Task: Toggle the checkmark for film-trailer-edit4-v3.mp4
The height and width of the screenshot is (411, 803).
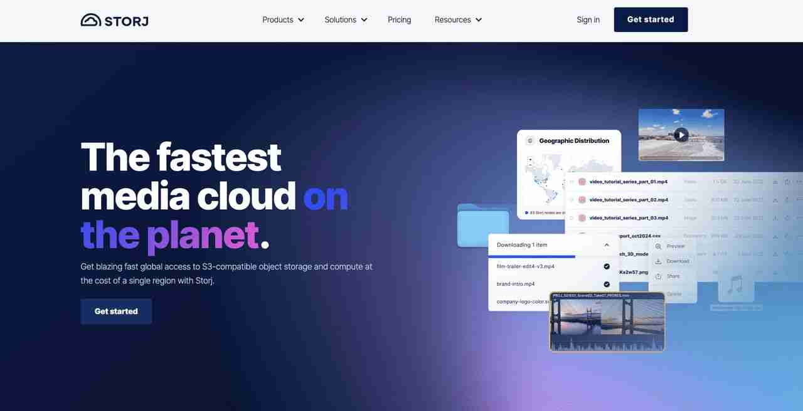Action: [x=607, y=266]
